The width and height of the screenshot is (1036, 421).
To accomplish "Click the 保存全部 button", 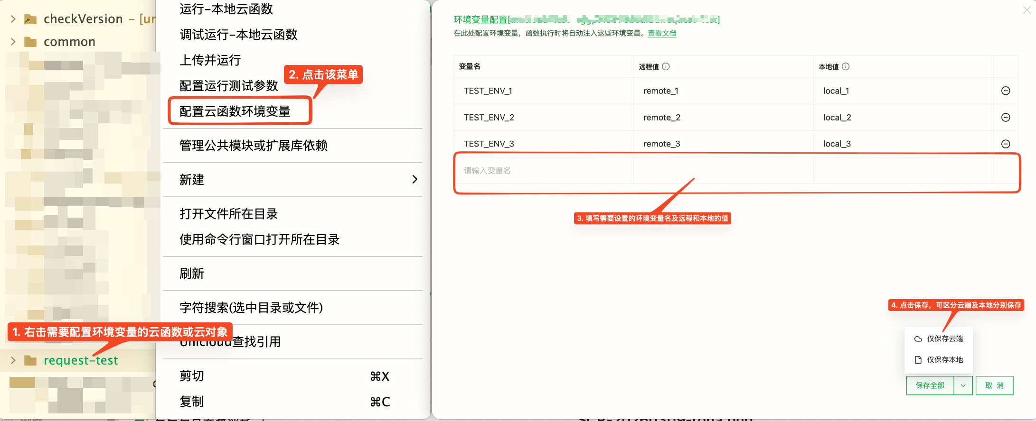I will [x=930, y=385].
